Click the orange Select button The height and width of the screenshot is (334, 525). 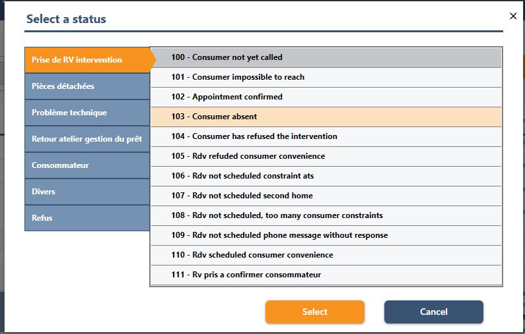click(315, 312)
